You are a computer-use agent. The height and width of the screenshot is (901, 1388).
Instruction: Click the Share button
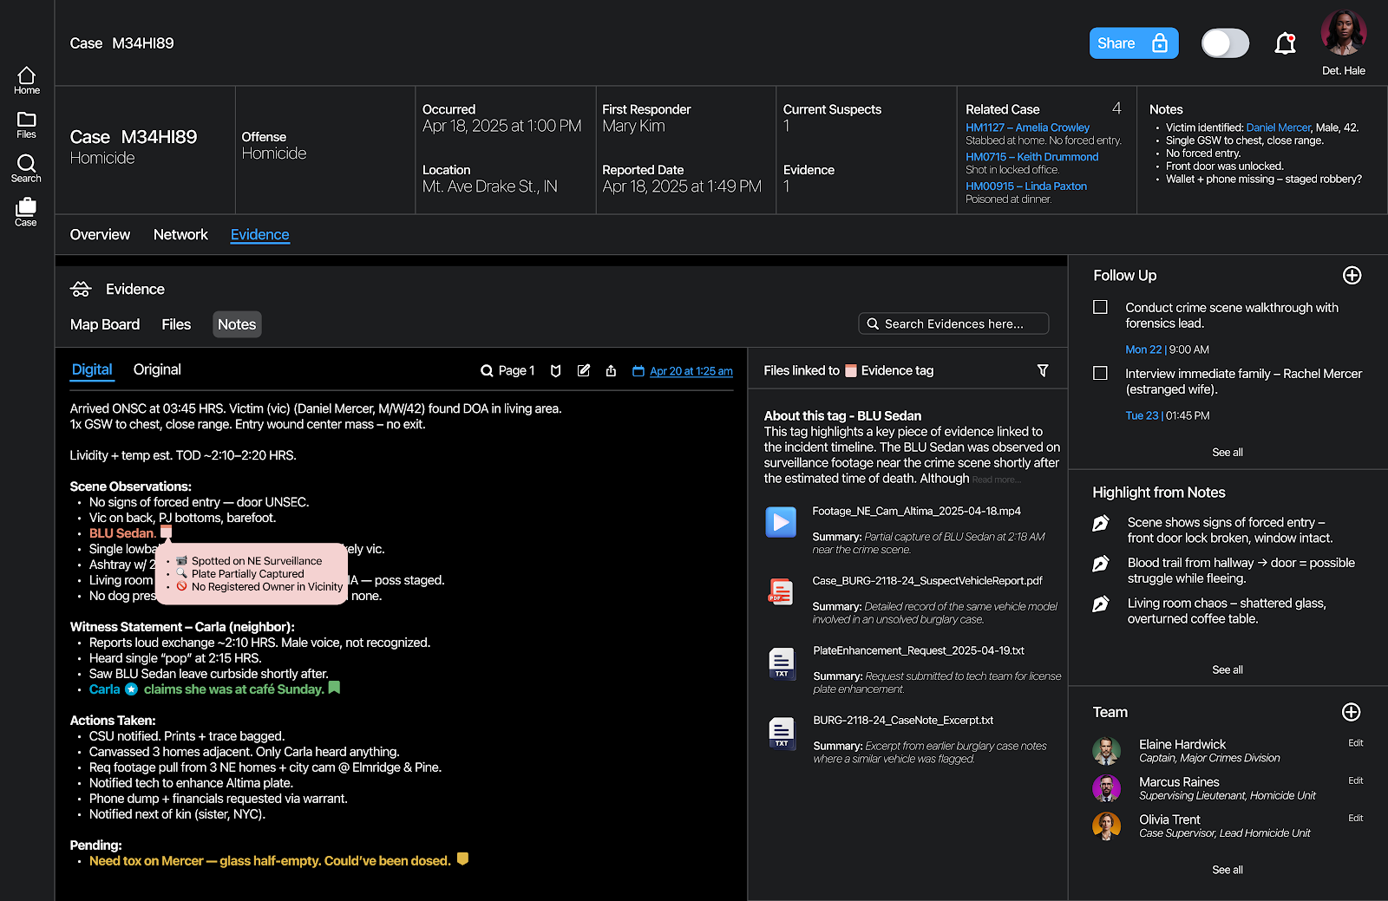1134,43
